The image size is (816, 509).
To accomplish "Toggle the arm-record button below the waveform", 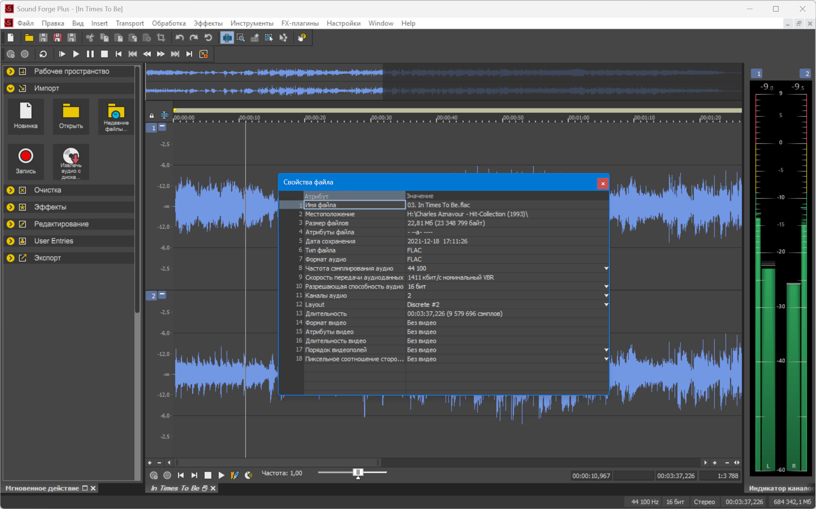I will click(x=153, y=475).
